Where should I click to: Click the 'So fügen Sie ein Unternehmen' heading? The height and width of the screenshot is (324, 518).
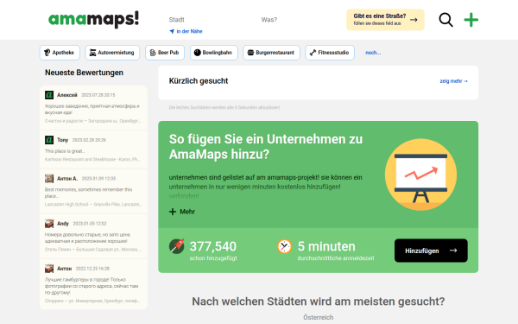coord(266,147)
